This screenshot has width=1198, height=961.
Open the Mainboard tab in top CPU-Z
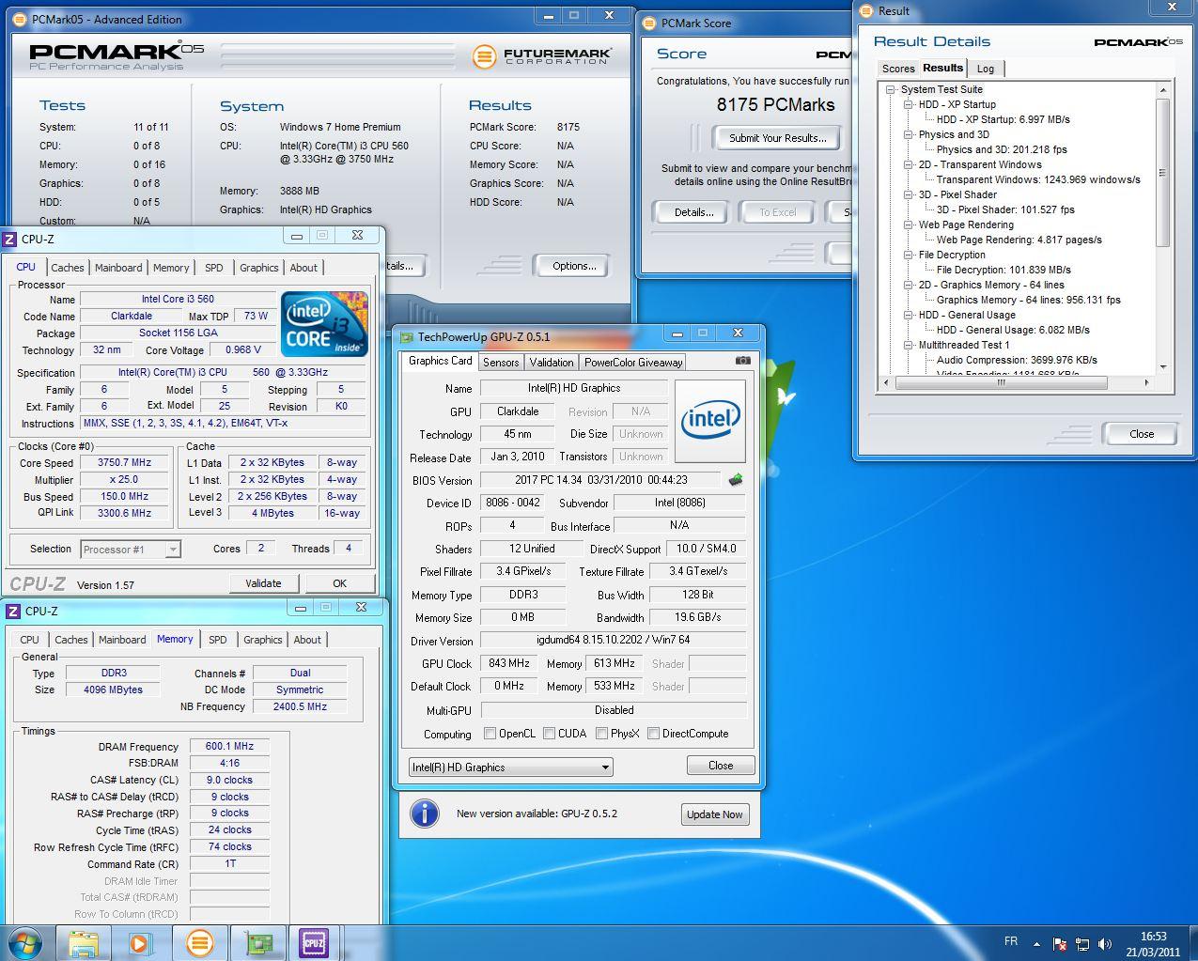tap(118, 268)
